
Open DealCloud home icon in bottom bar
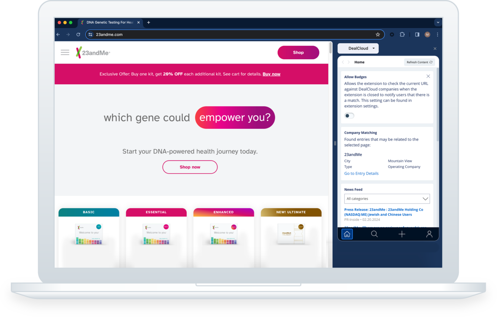click(x=347, y=234)
